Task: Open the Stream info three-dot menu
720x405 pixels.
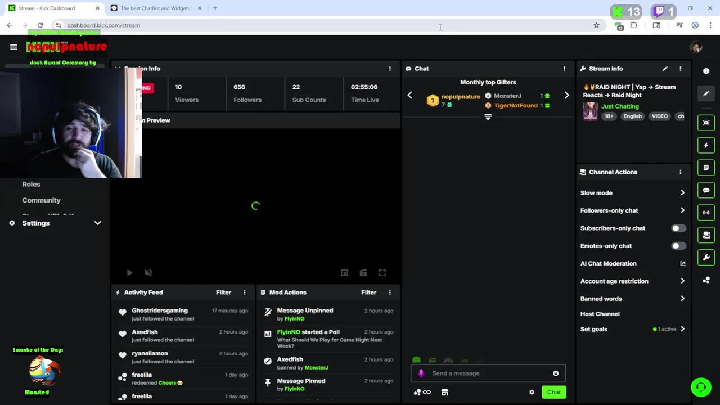Action: point(680,69)
